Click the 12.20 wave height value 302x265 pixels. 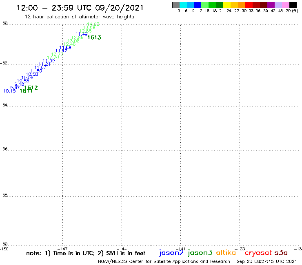pyautogui.click(x=53, y=57)
